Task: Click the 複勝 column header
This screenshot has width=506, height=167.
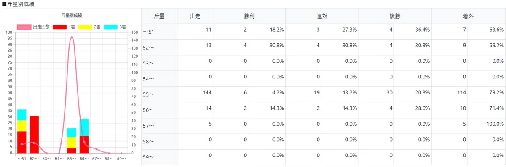Action: [x=395, y=16]
